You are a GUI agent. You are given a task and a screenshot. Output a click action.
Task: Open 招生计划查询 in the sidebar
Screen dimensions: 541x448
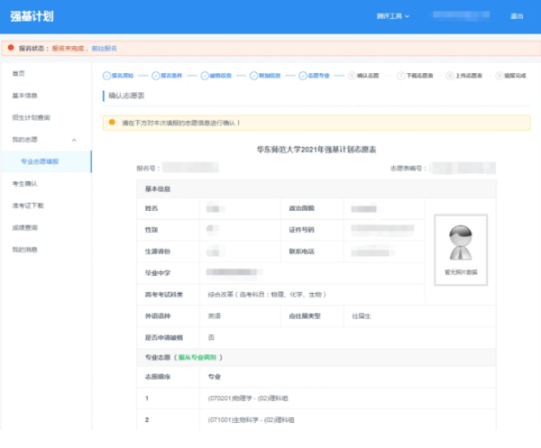pos(32,117)
